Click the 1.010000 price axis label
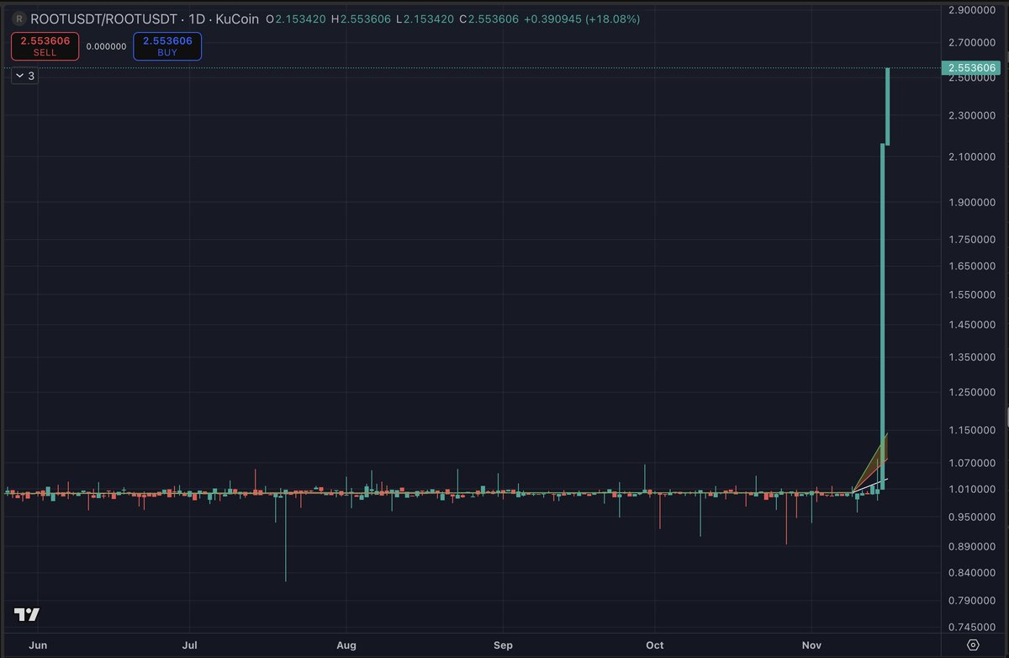Viewport: 1009px width, 658px height. click(972, 490)
